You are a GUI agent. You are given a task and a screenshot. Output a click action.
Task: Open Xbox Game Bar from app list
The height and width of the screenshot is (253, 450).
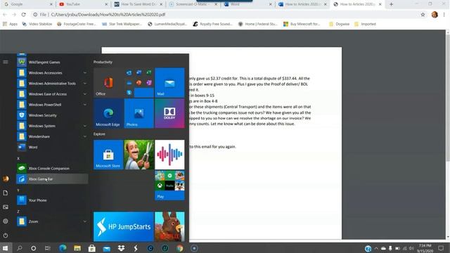coord(52,179)
